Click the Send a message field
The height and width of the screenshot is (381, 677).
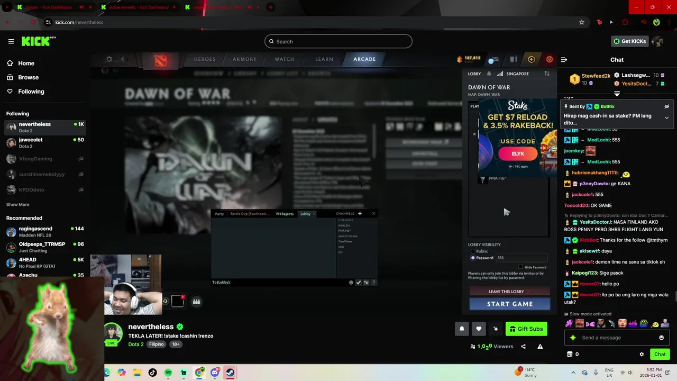[617, 338]
